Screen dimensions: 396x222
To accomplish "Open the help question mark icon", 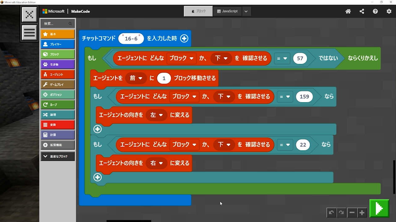I will click(x=375, y=11).
